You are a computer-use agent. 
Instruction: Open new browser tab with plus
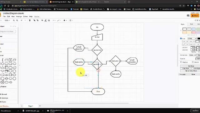129,2
